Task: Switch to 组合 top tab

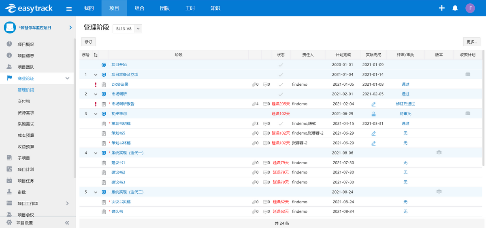Action: click(x=139, y=8)
